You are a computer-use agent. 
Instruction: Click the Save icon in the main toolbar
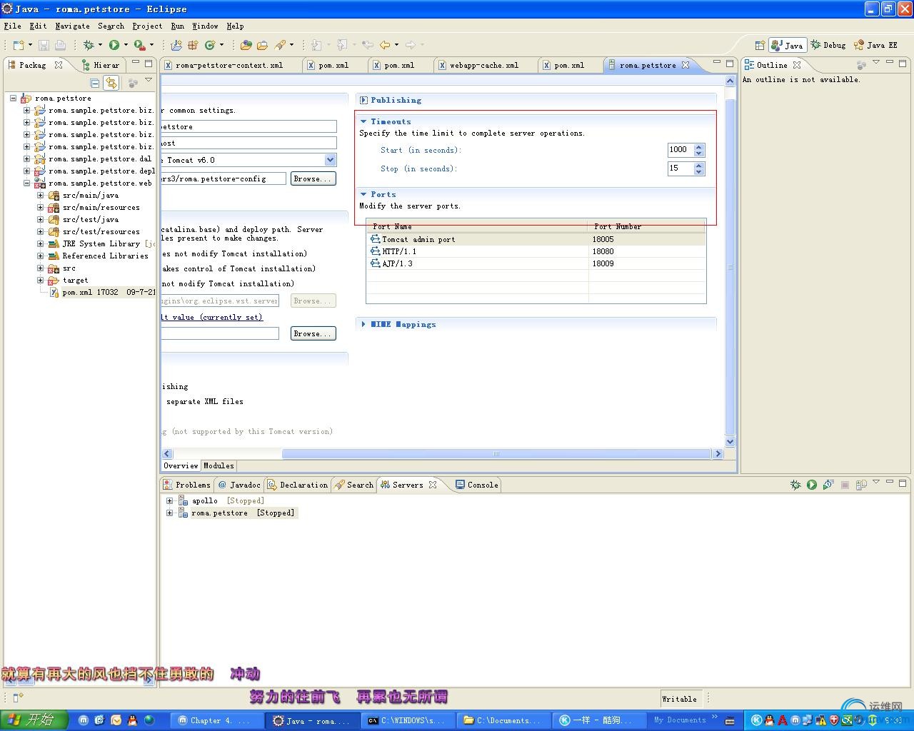[44, 45]
